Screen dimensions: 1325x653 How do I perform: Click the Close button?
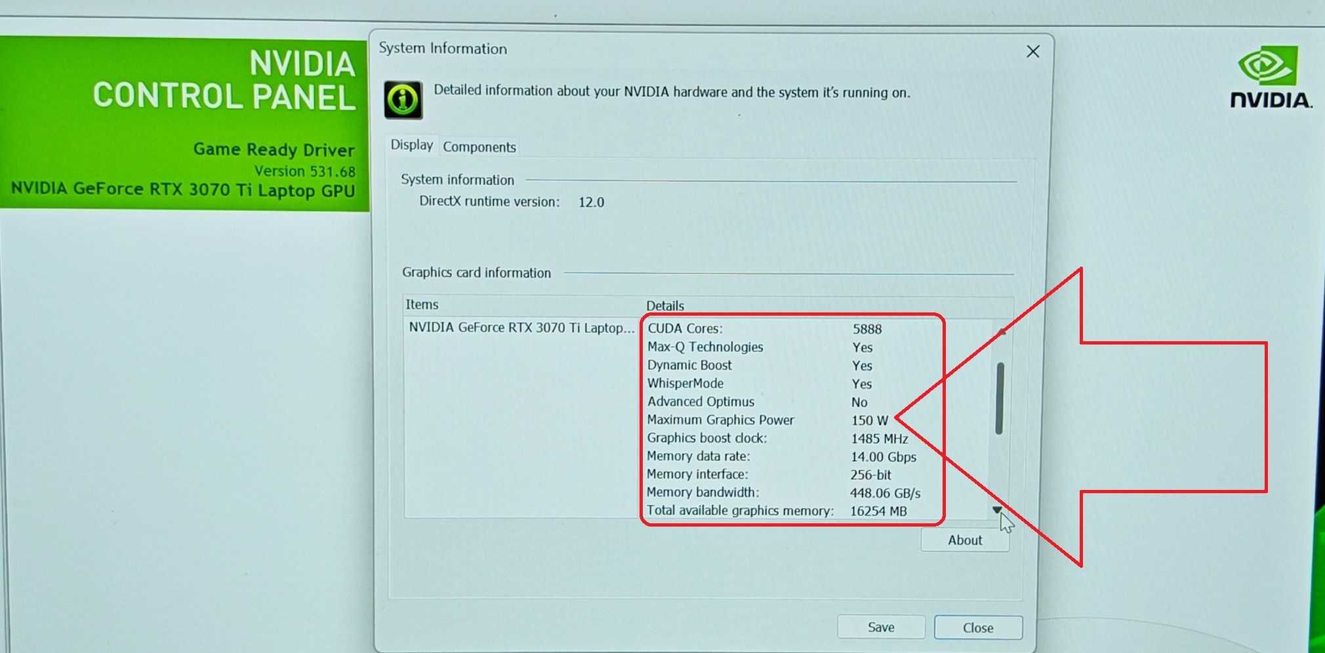point(978,628)
